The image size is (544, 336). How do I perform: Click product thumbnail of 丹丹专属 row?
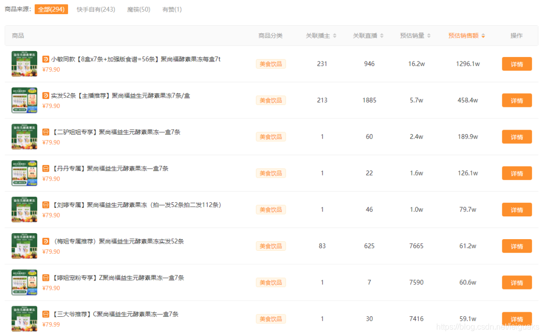coord(24,174)
